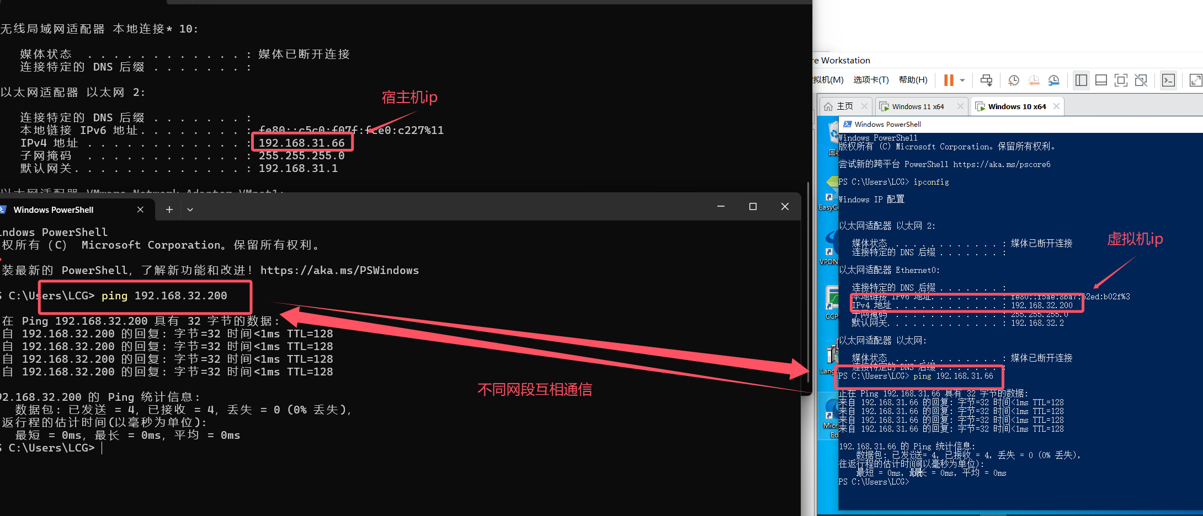Switch to Unity mode
Viewport: 1203px width, 516px height.
(1141, 80)
